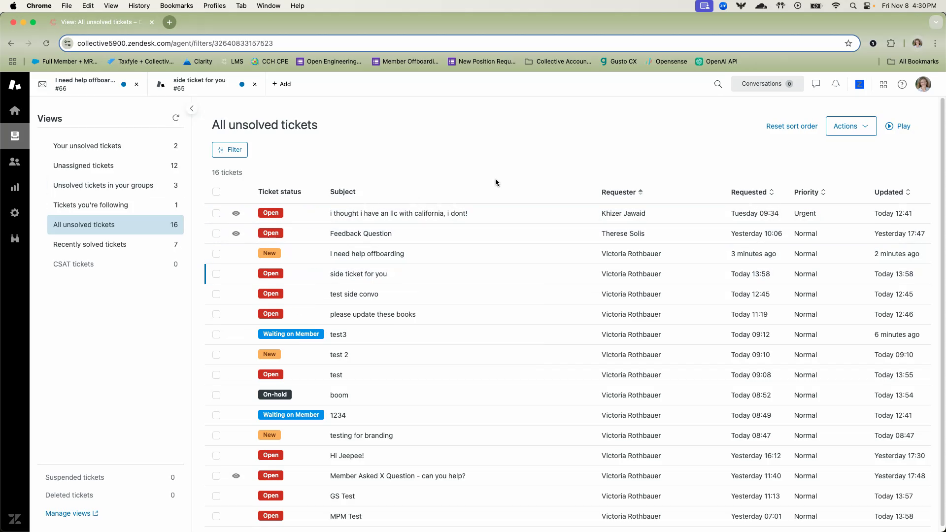This screenshot has width=946, height=532.
Task: Open the Reporting bar chart icon
Action: [15, 187]
